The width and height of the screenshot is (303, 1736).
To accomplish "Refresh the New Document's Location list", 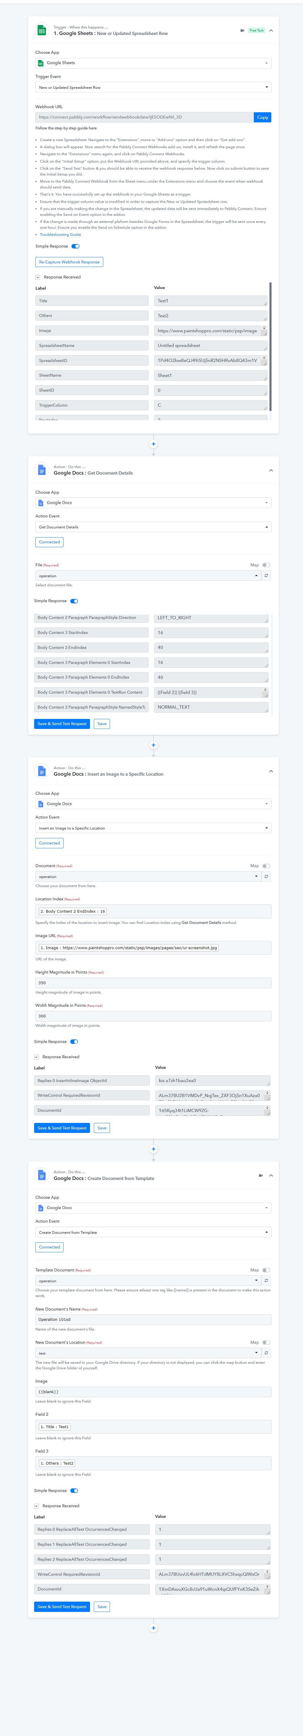I will tap(266, 1353).
